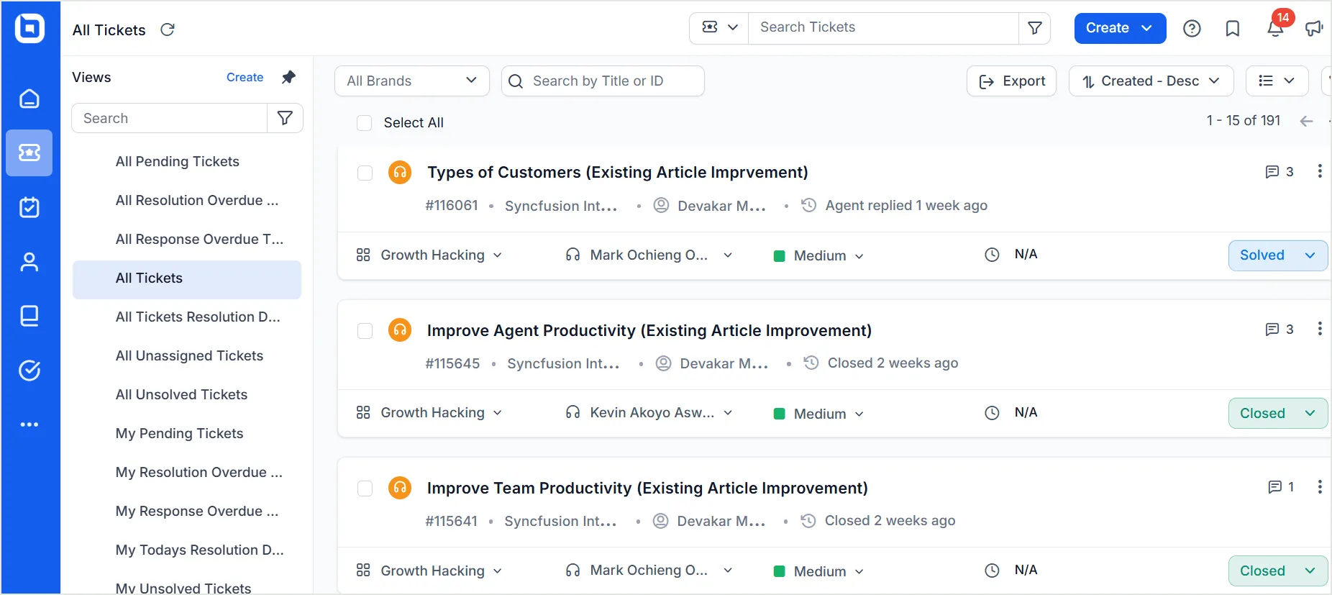Open Improve Agent Productivity ticket title

[x=649, y=330]
